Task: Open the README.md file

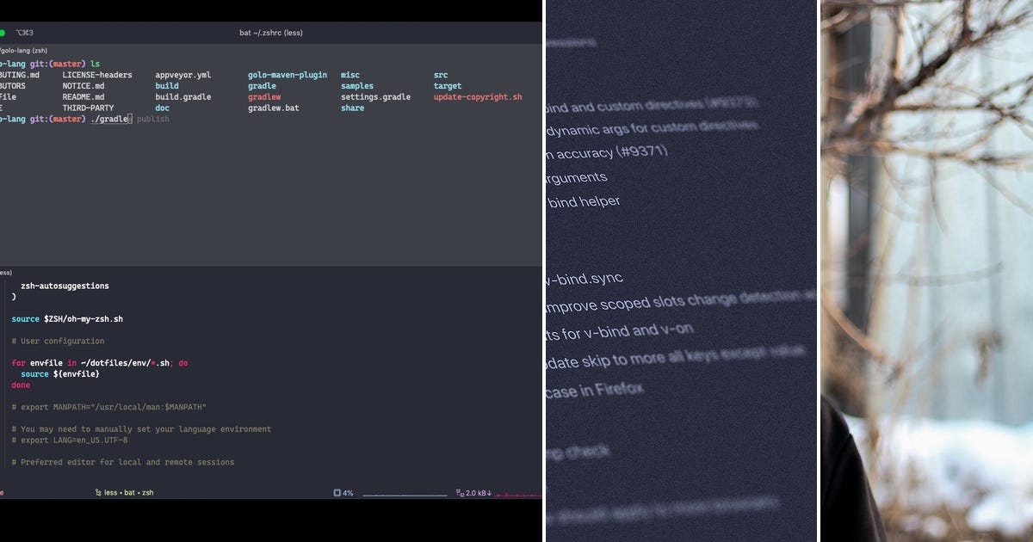Action: 84,96
